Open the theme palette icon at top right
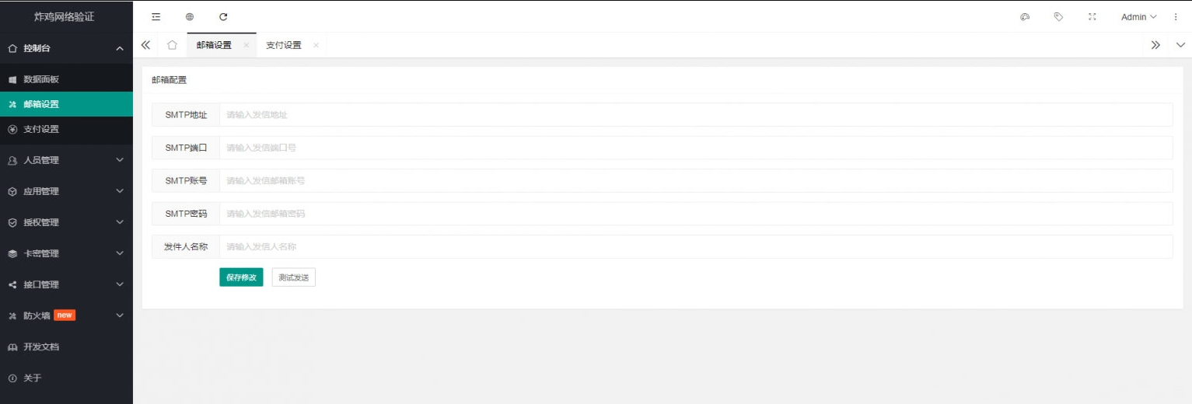Viewport: 1192px width, 404px height. click(1025, 16)
